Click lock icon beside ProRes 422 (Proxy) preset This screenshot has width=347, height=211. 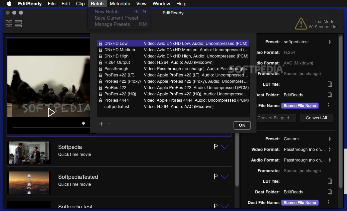100,81
